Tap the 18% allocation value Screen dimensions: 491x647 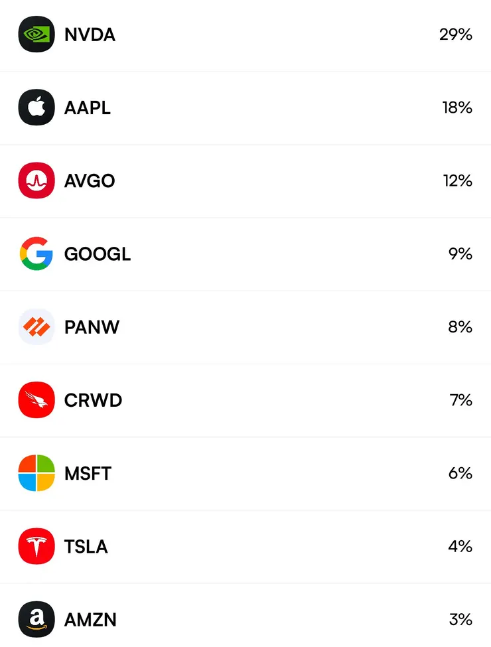[x=457, y=108]
